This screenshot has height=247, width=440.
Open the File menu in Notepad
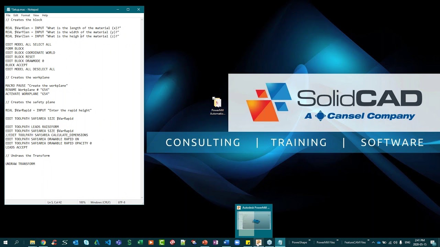(x=8, y=15)
